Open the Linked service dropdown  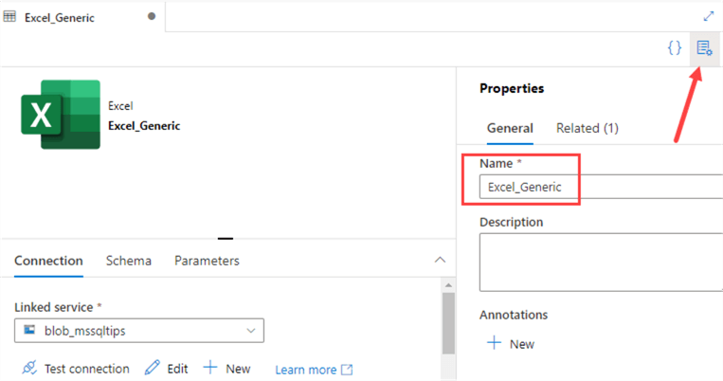point(139,331)
